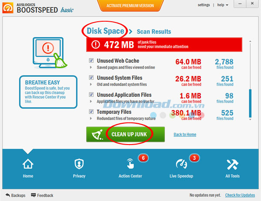This screenshot has width=261, height=201.
Task: Follow the Back to Home link
Action: [x=185, y=135]
